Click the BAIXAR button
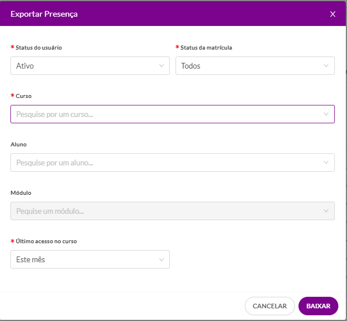Image resolution: width=347 pixels, height=321 pixels. (318, 306)
